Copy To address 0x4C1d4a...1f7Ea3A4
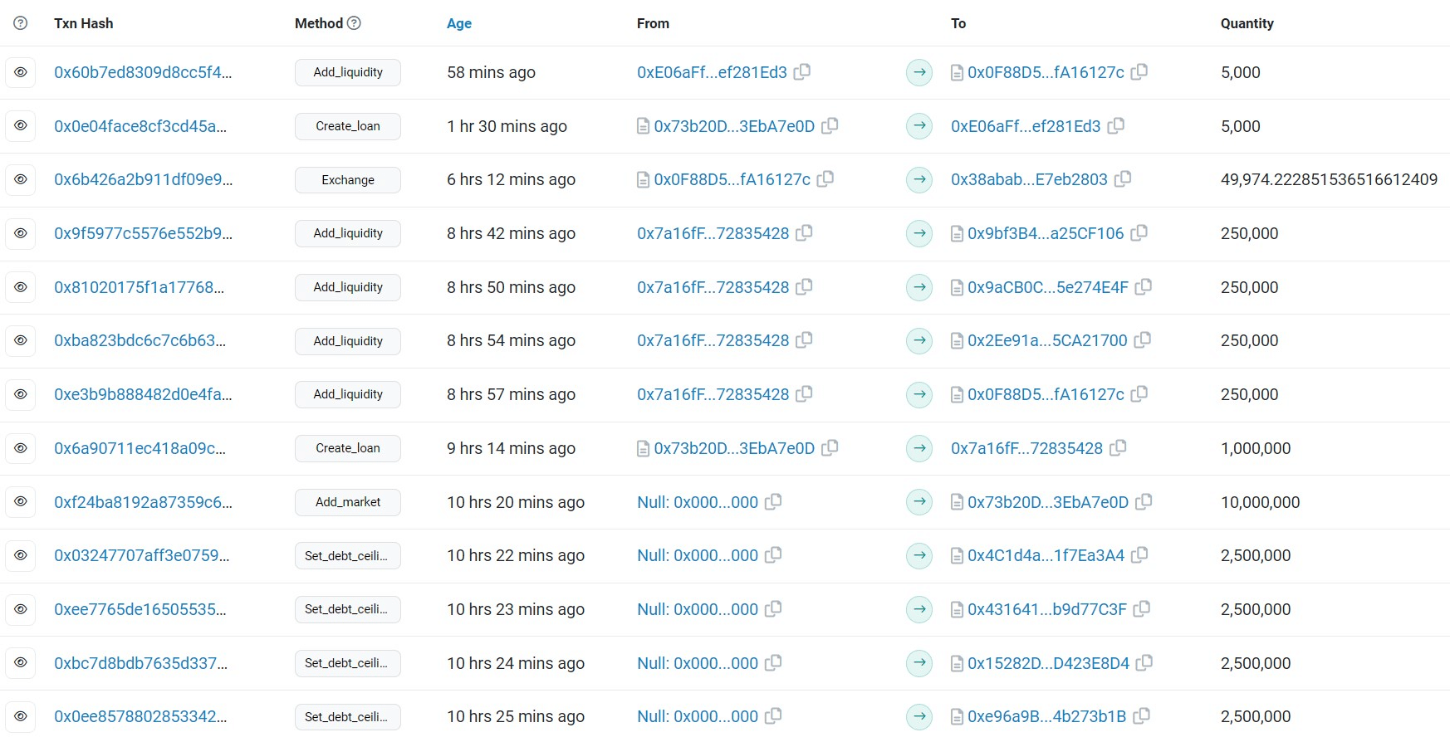This screenshot has height=737, width=1450. coord(1139,555)
